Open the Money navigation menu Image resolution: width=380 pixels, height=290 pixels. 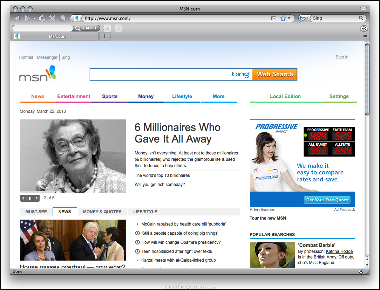[x=146, y=96]
